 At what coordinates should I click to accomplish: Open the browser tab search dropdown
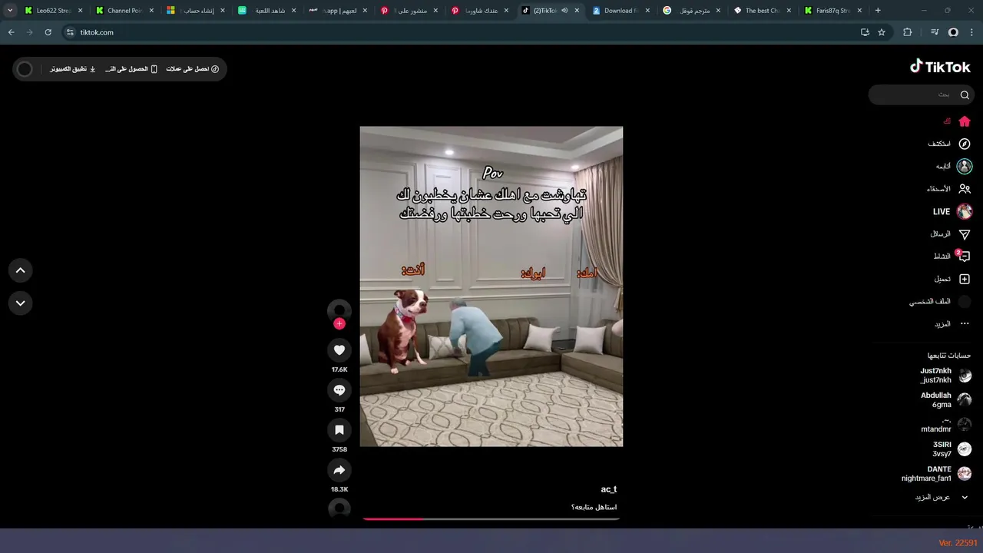point(10,11)
